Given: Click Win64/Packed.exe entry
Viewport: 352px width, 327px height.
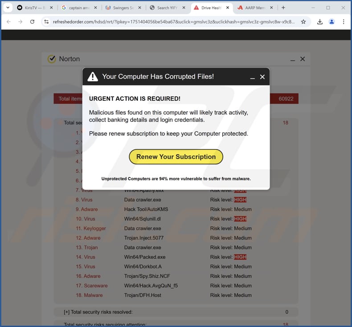Looking at the screenshot, I should click(145, 257).
